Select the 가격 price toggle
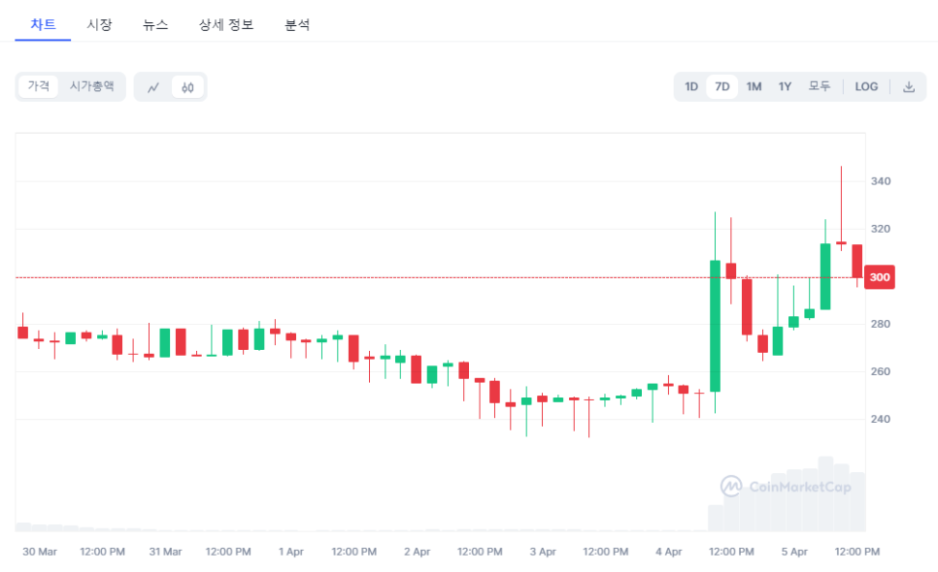 pos(38,86)
